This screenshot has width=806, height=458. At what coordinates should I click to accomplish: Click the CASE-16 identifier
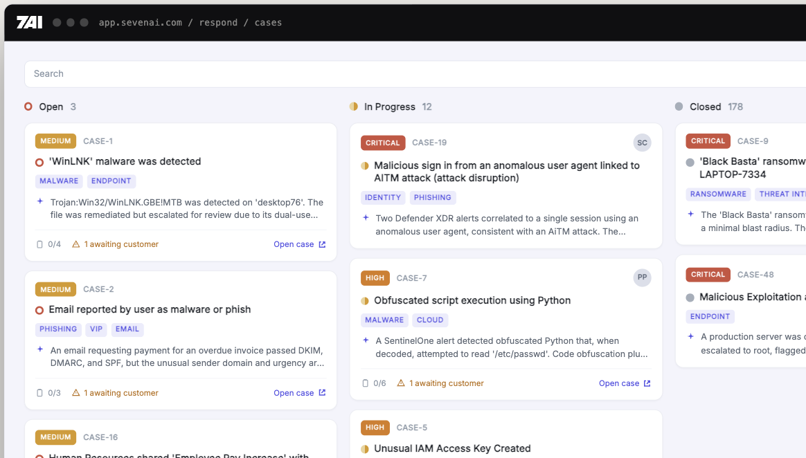point(100,437)
